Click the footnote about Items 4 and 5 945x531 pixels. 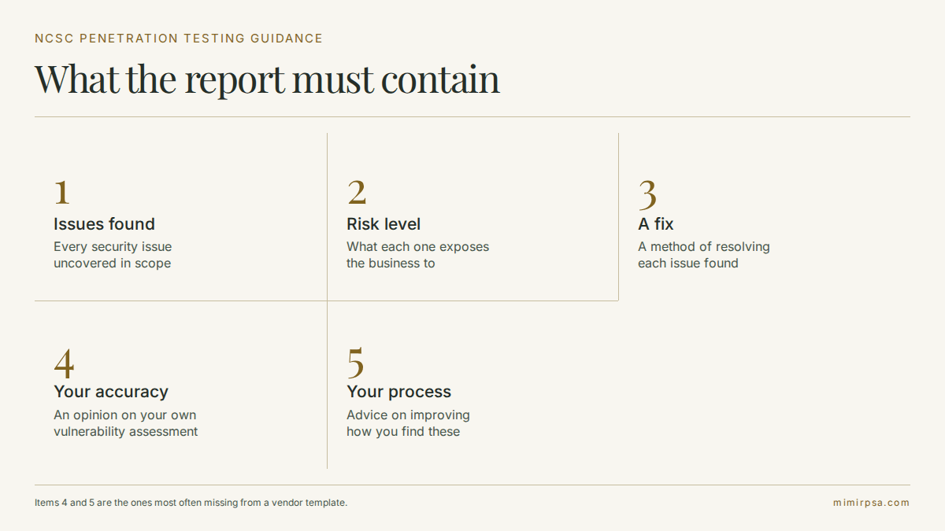(191, 503)
